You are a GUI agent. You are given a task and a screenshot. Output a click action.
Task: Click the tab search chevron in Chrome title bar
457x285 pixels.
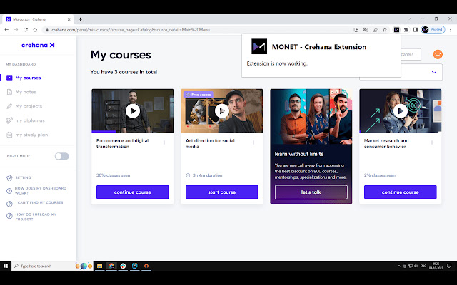click(x=409, y=19)
